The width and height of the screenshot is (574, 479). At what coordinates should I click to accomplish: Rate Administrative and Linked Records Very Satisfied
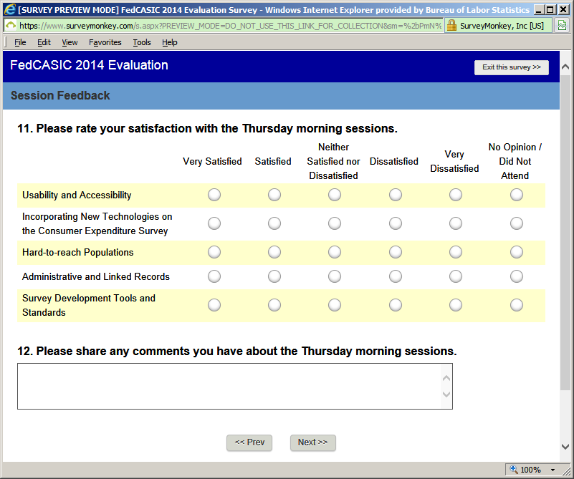(x=214, y=276)
